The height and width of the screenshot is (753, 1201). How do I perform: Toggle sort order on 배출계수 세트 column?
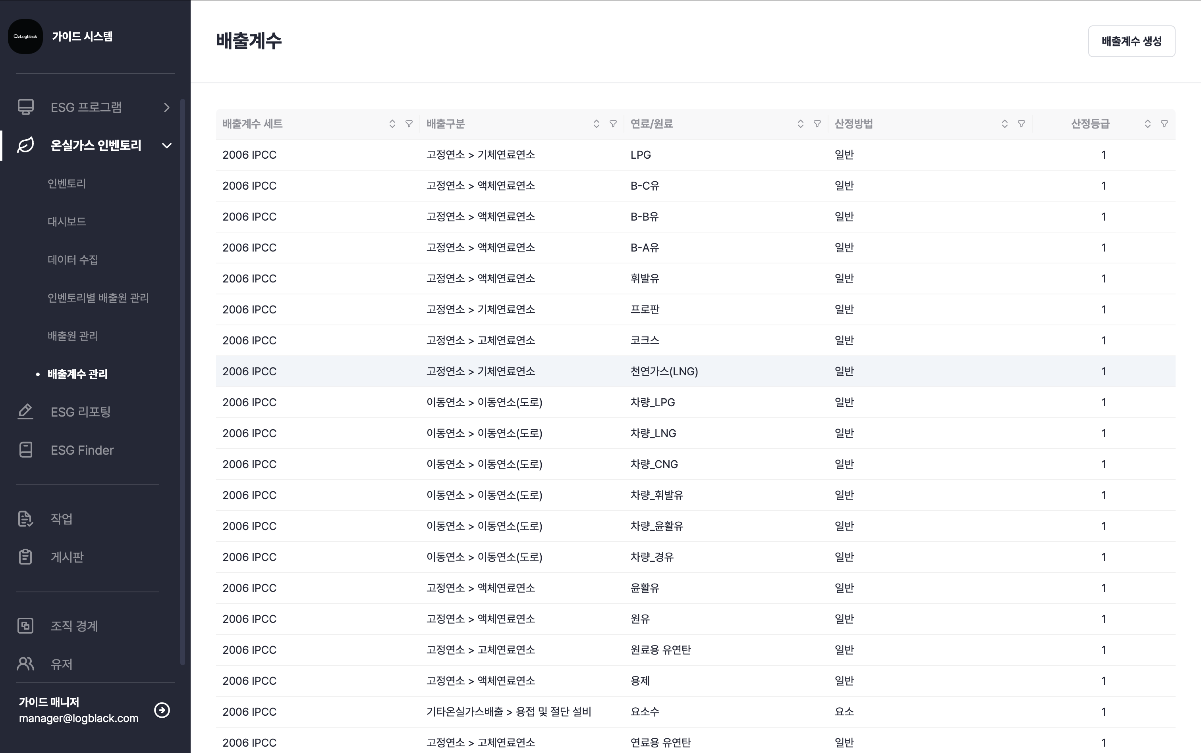tap(392, 124)
